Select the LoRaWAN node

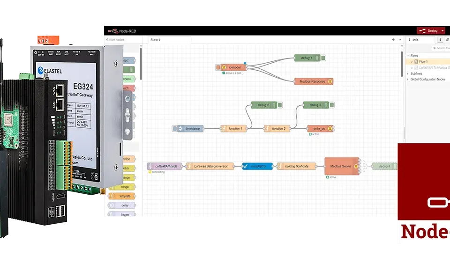pos(165,166)
